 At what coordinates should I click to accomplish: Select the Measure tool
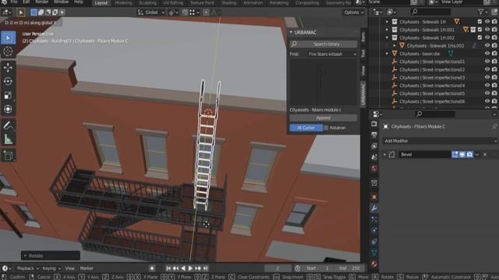click(x=8, y=139)
